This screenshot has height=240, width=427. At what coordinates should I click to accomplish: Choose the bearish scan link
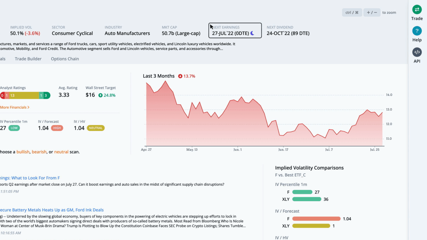coord(39,152)
